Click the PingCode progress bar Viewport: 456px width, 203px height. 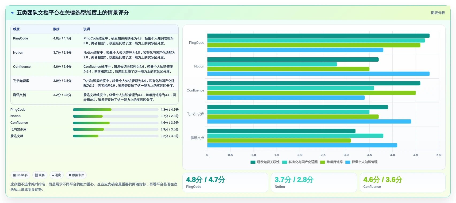click(x=116, y=110)
